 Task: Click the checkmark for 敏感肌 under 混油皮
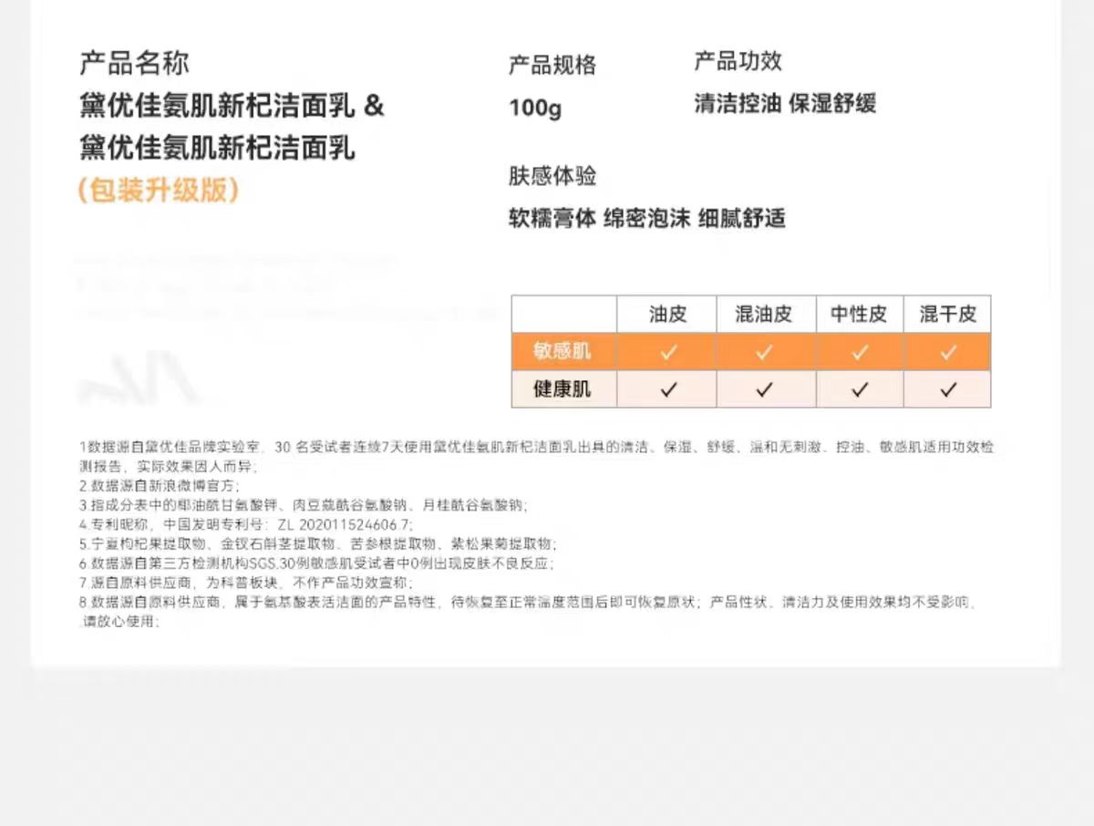click(x=765, y=352)
